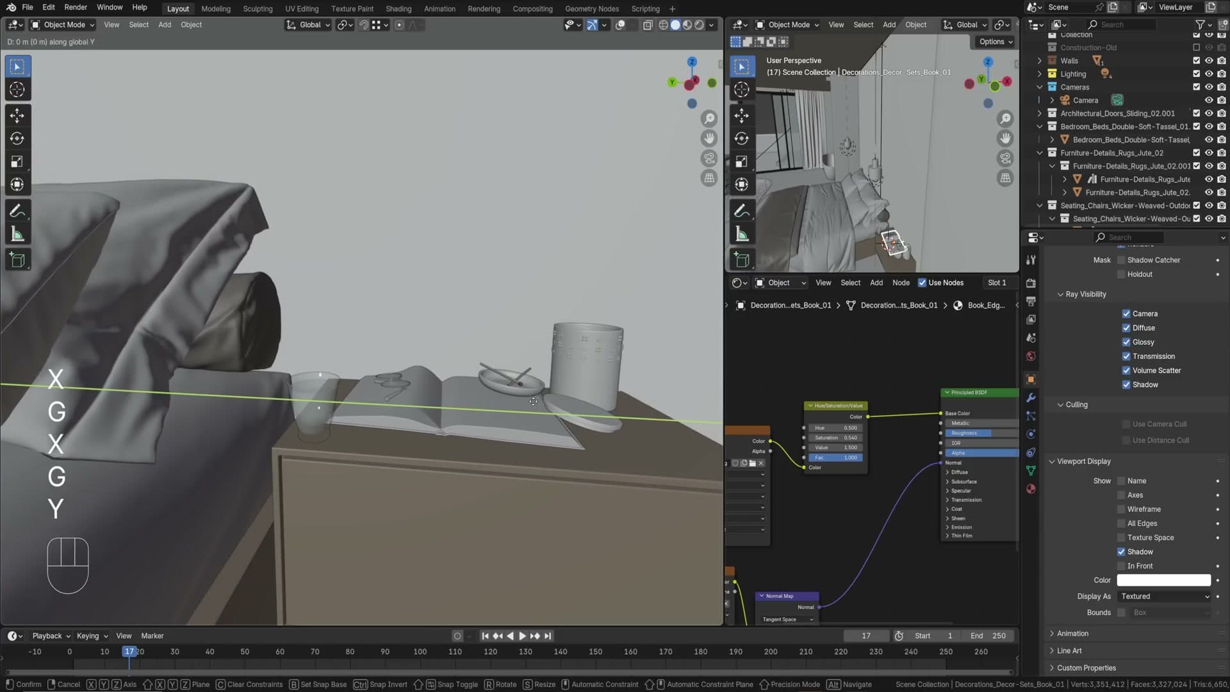Open the Object Data properties tab
The height and width of the screenshot is (692, 1230).
(1031, 470)
